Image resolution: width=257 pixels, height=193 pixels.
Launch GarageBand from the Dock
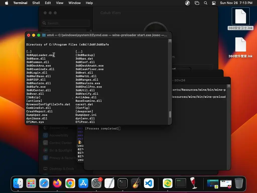[136, 183]
